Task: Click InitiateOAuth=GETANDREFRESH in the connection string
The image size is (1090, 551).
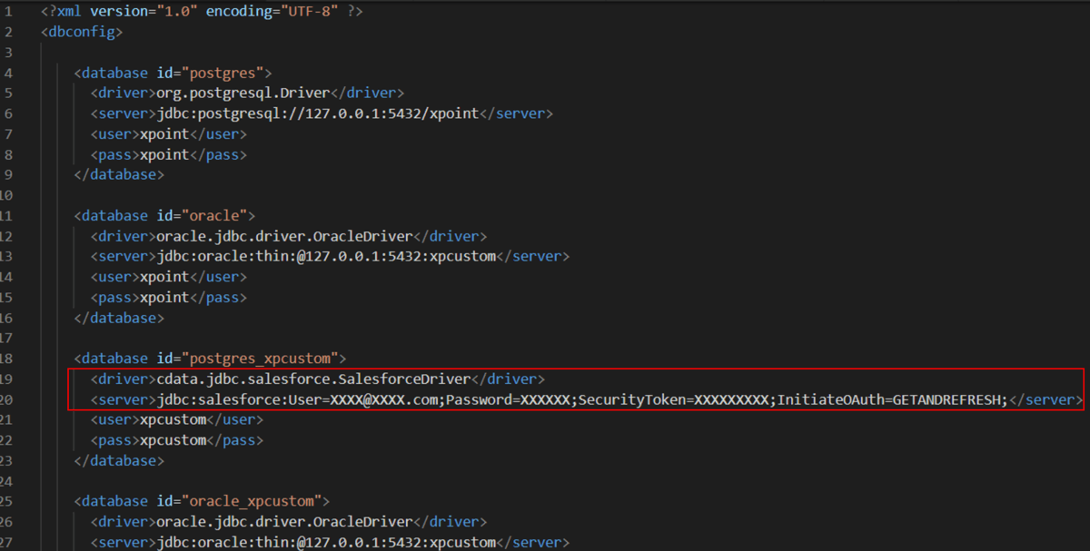Action: coord(892,399)
